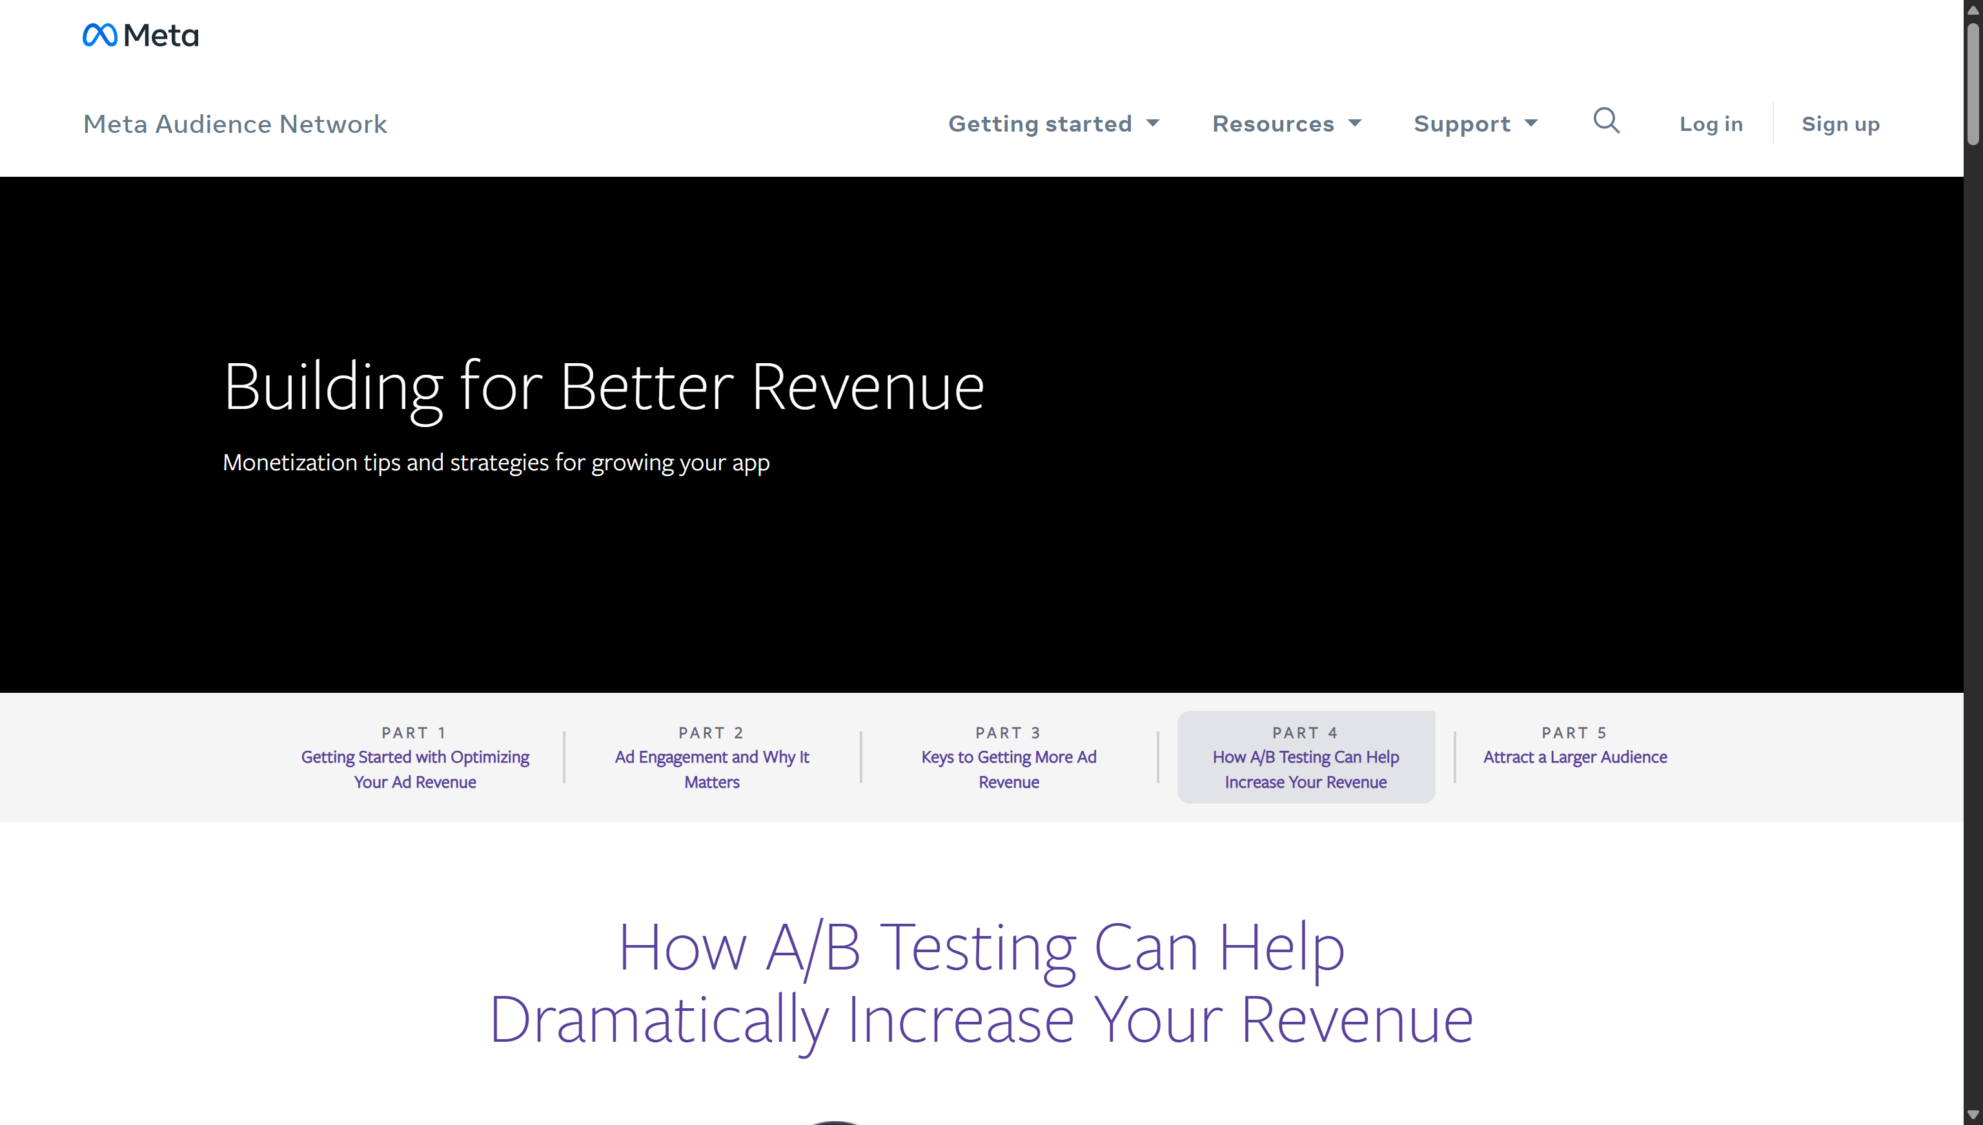Expand the Getting started dropdown
This screenshot has width=1983, height=1125.
(x=1053, y=124)
